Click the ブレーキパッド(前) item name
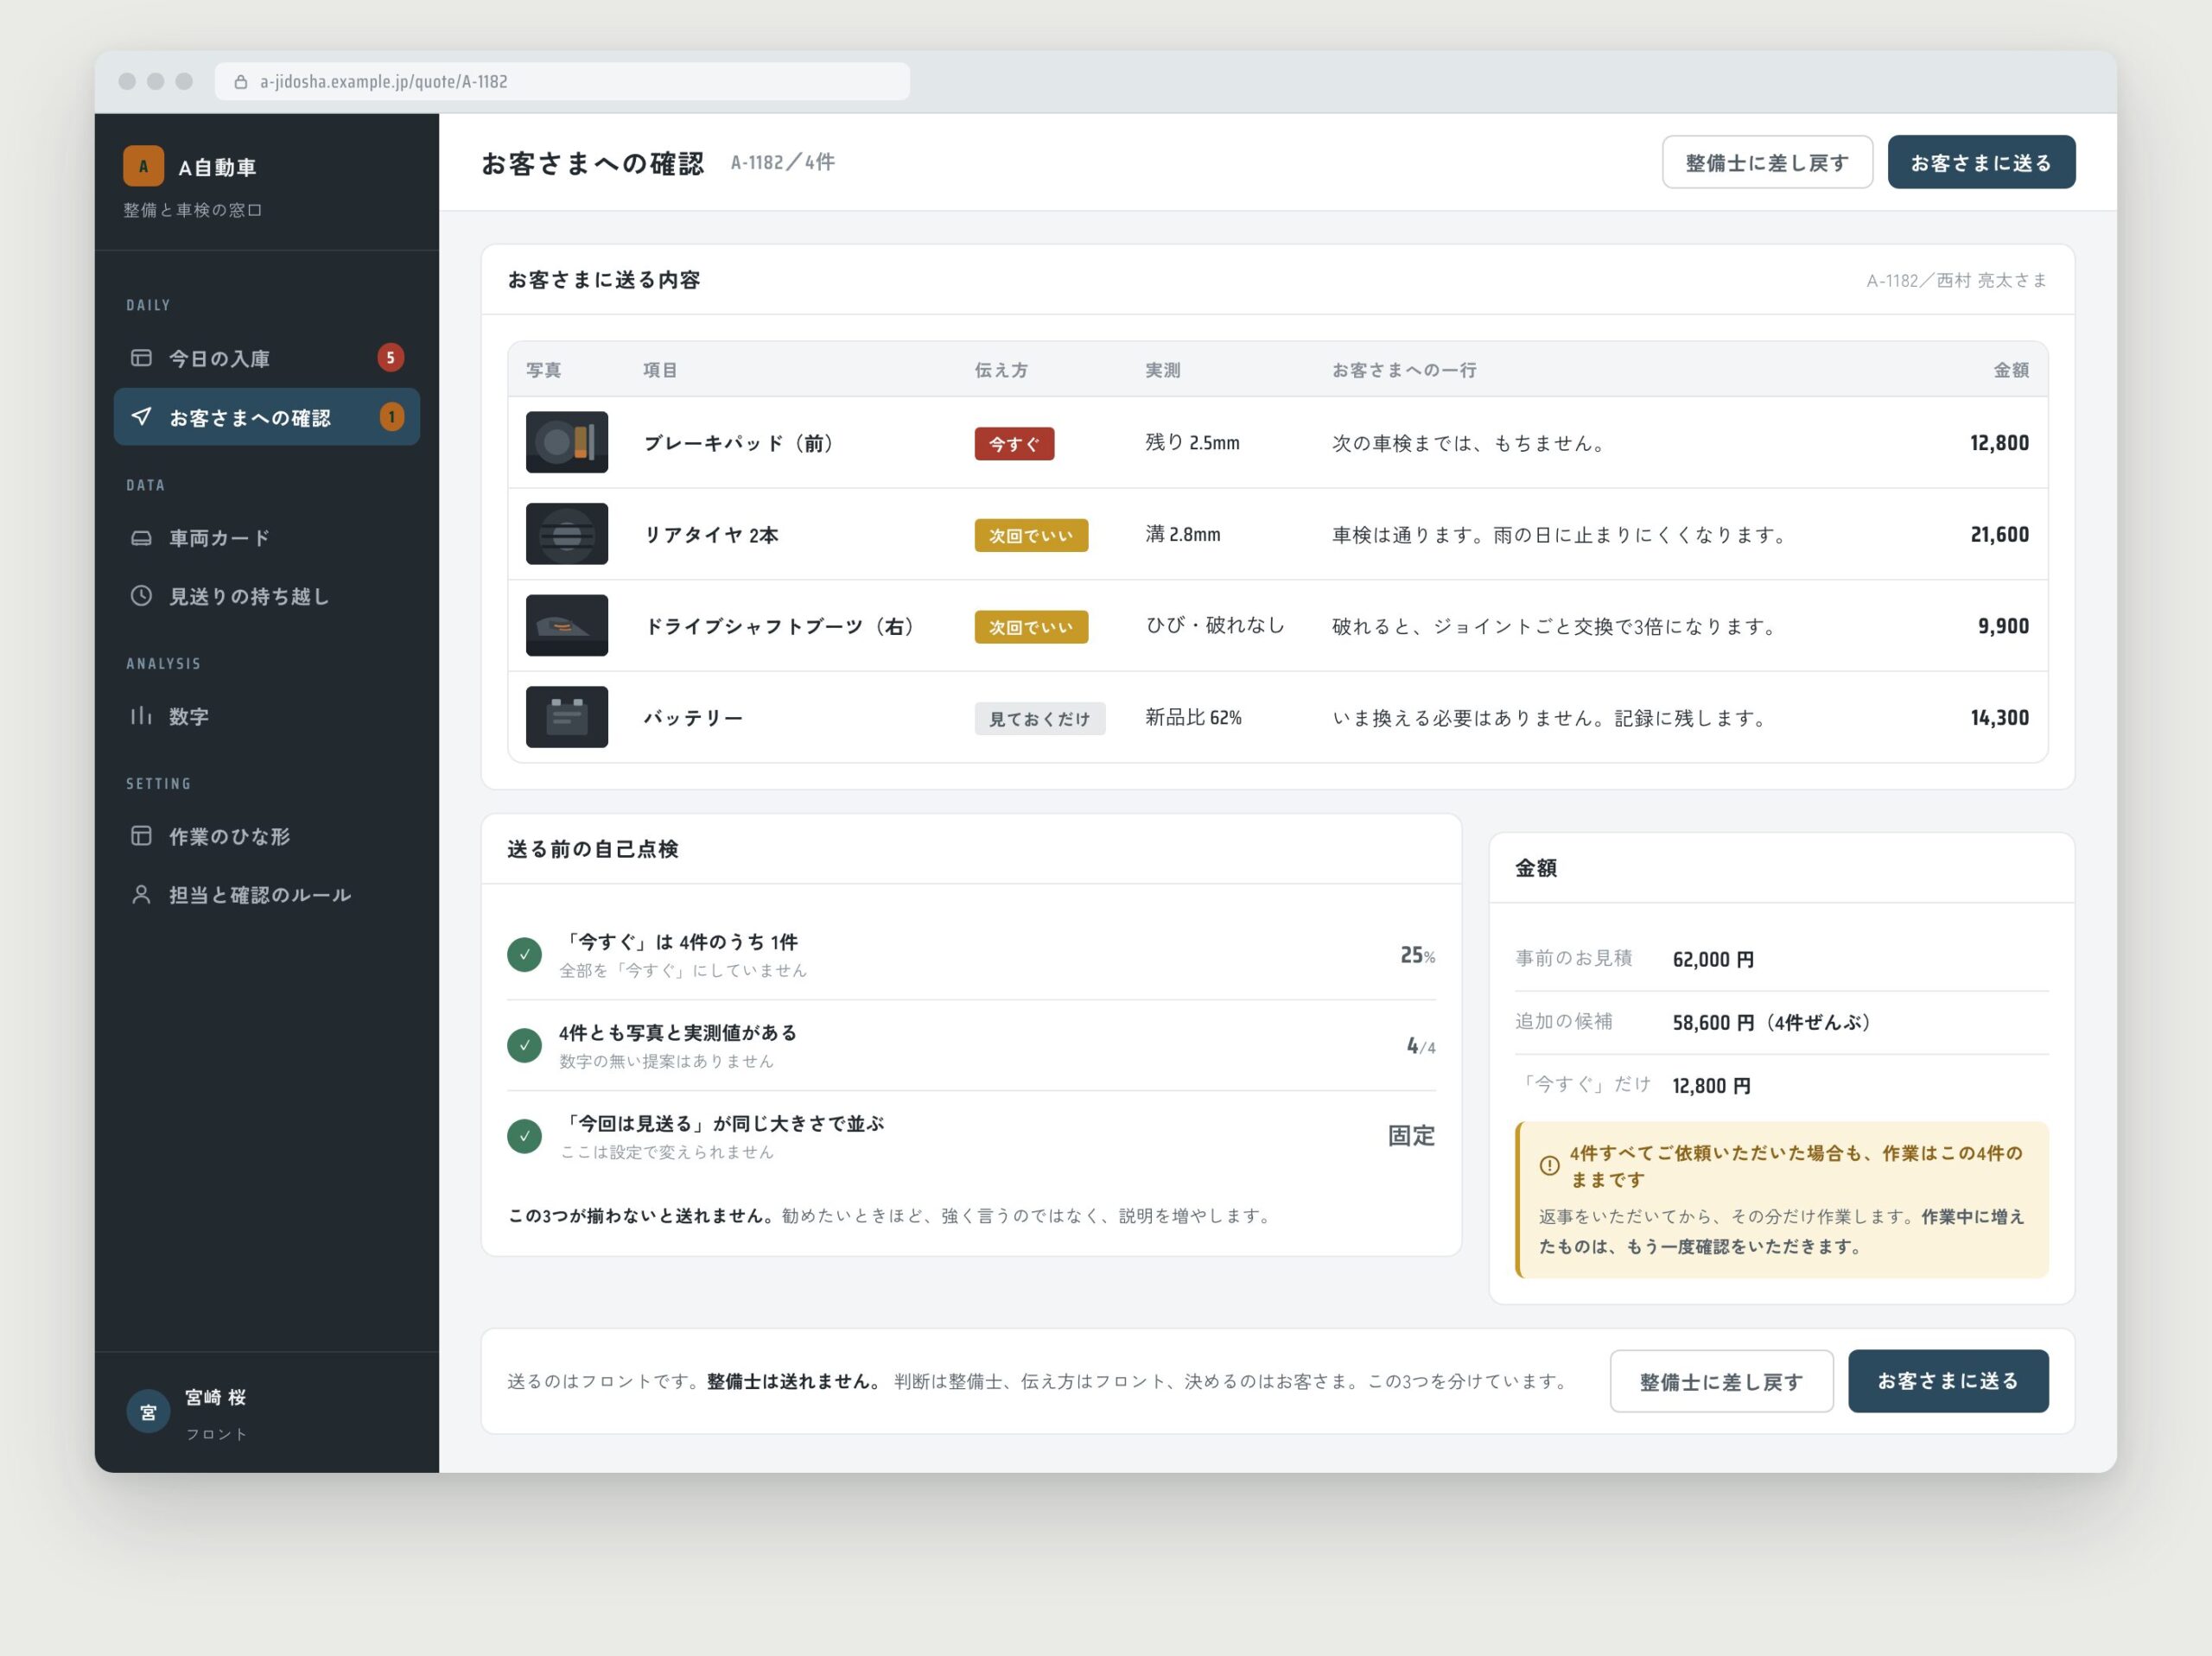2212x1656 pixels. [741, 443]
